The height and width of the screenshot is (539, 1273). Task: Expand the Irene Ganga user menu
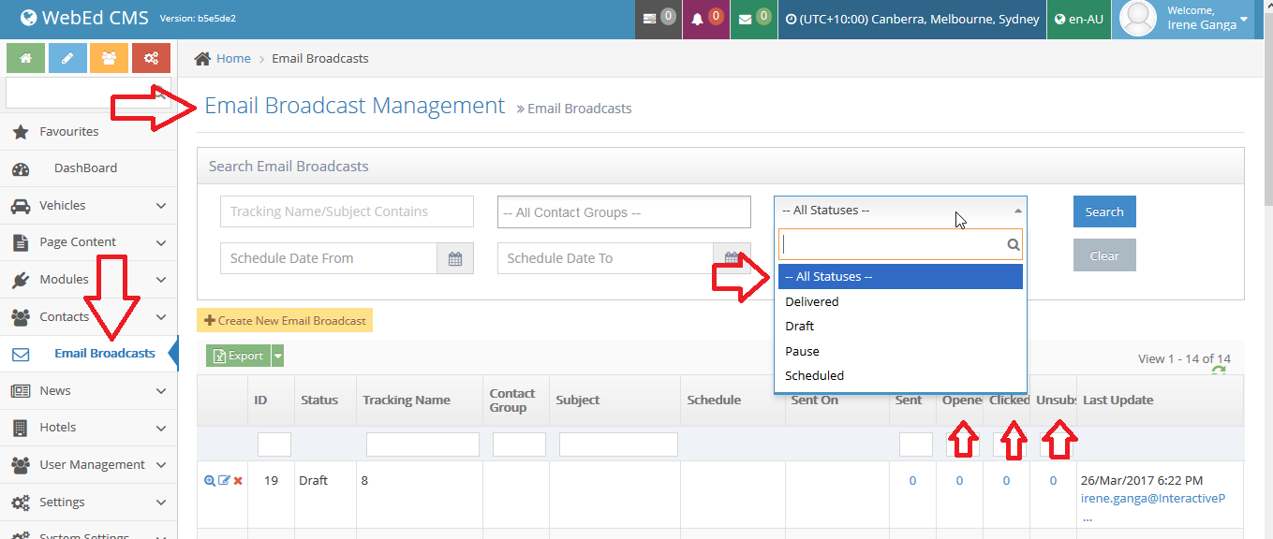pyautogui.click(x=1244, y=19)
